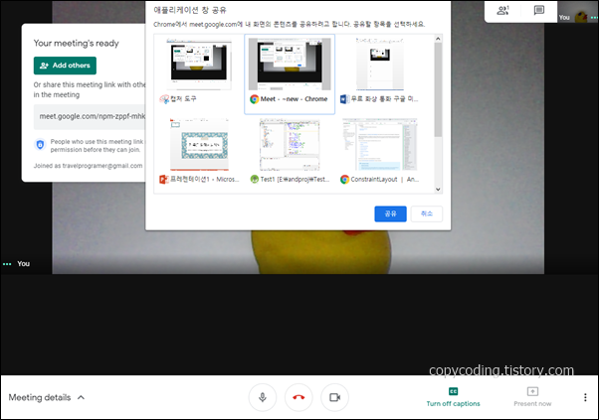The width and height of the screenshot is (599, 420).
Task: Expand Meeting details
Action: pyautogui.click(x=47, y=397)
